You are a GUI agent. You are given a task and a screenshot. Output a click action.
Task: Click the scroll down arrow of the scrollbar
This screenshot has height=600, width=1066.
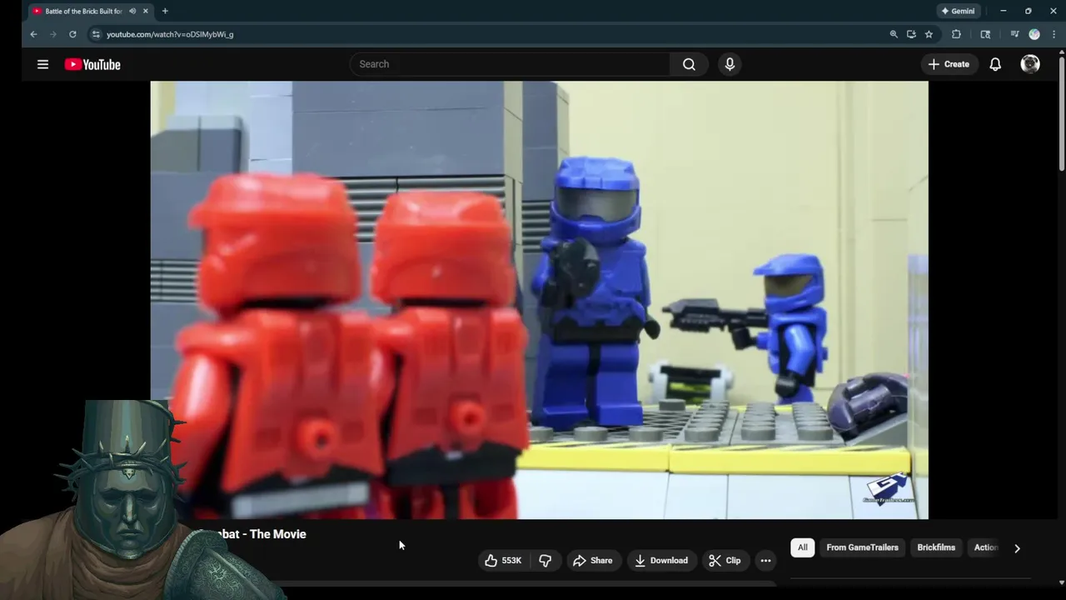(x=1061, y=582)
